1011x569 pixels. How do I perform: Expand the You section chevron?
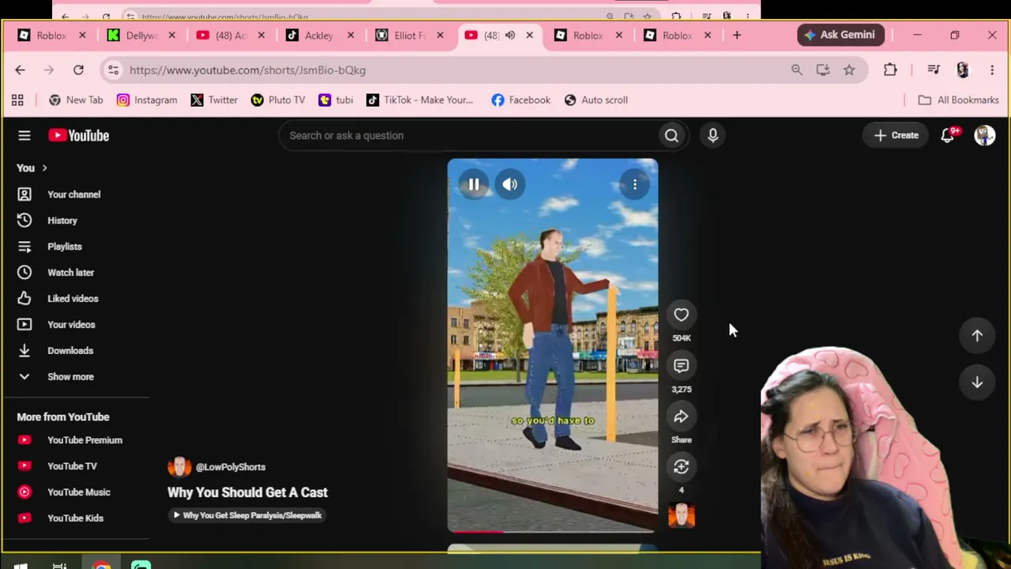pyautogui.click(x=44, y=168)
